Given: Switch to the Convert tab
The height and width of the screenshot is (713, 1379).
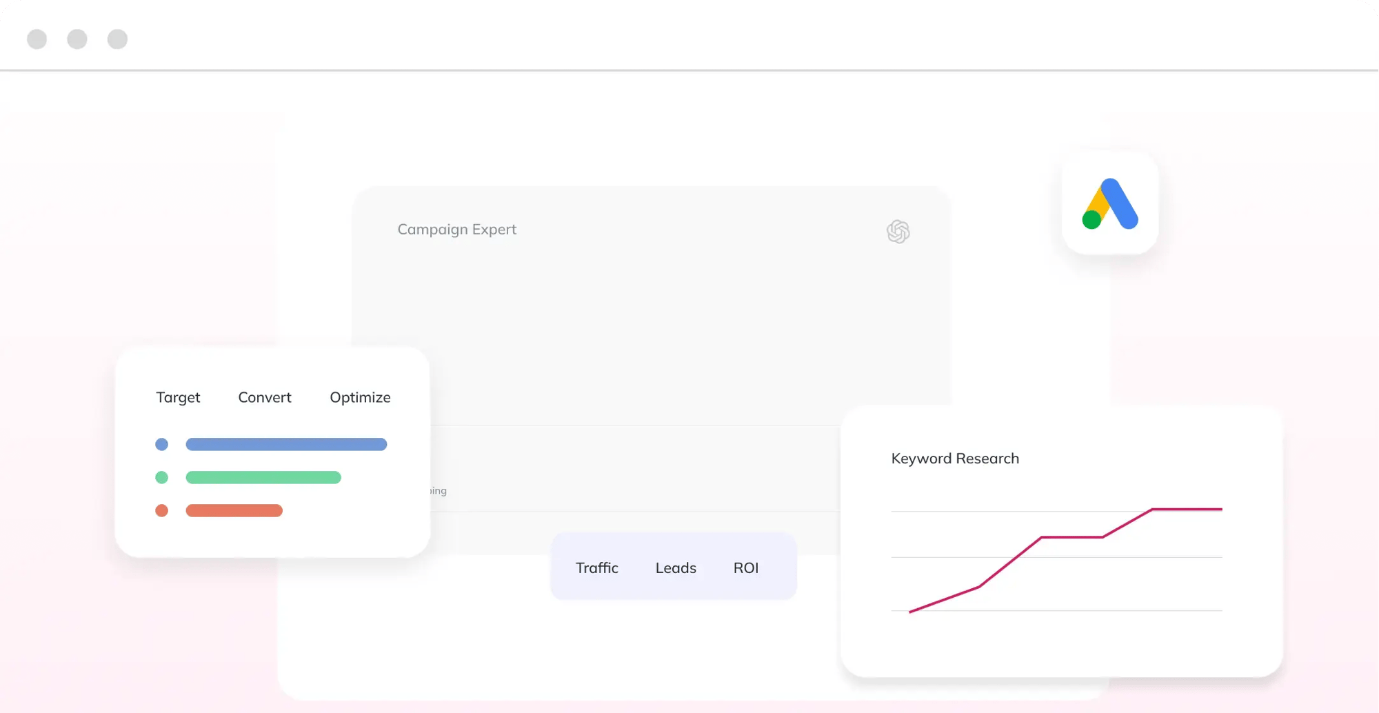Looking at the screenshot, I should (x=265, y=397).
